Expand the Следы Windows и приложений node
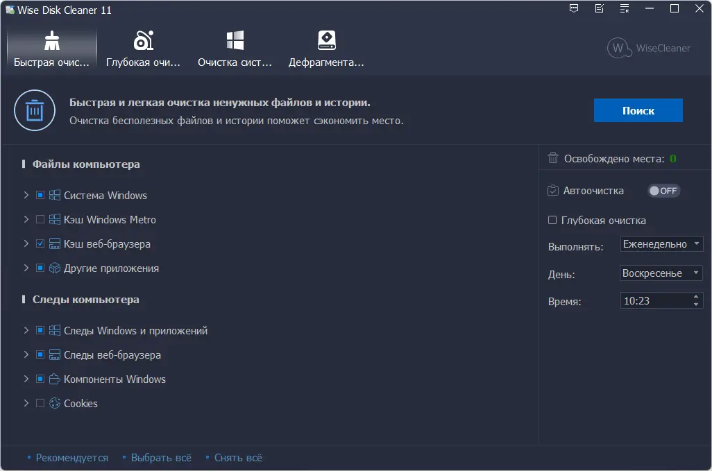Screen dimensions: 712x471 point(26,330)
